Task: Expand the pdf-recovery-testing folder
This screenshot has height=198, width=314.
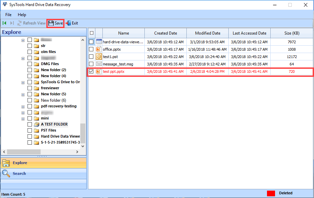Action: tap(23, 106)
